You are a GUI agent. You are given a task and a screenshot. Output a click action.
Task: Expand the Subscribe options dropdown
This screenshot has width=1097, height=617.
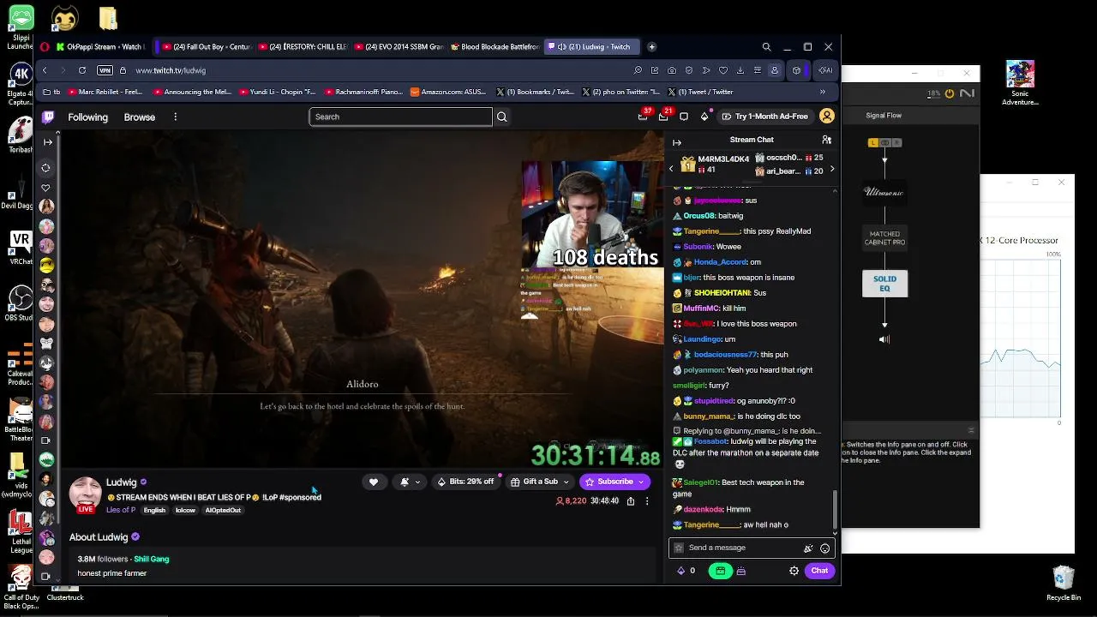(640, 482)
